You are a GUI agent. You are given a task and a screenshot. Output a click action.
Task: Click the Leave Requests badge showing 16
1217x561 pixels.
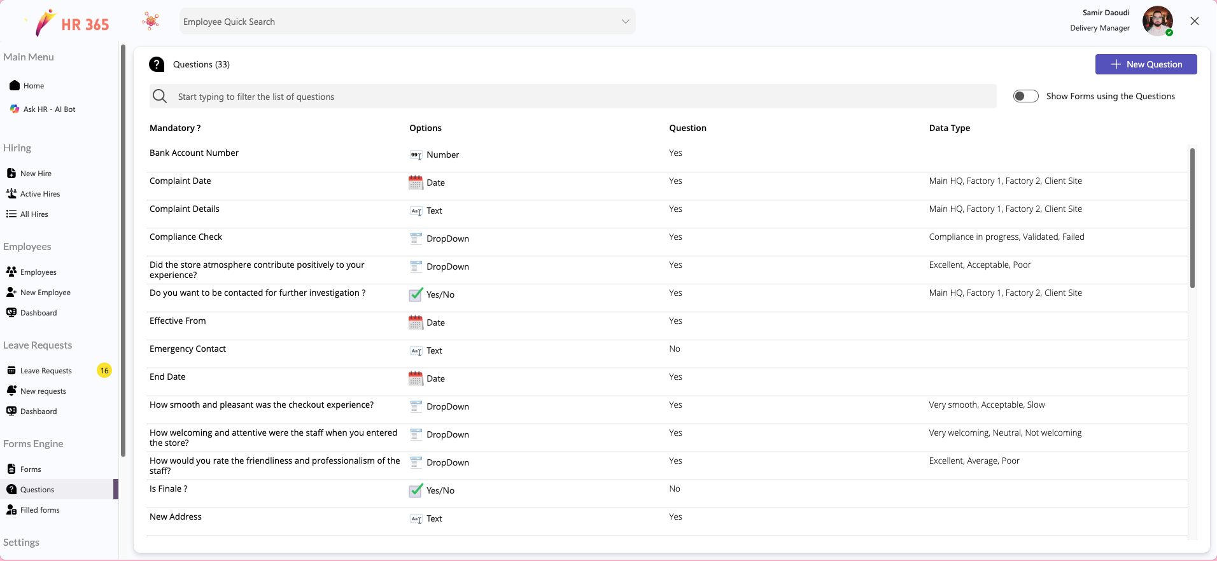[x=104, y=371]
